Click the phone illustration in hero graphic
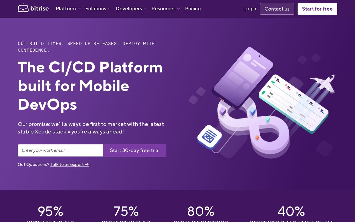355x222 pixels. 243,77
